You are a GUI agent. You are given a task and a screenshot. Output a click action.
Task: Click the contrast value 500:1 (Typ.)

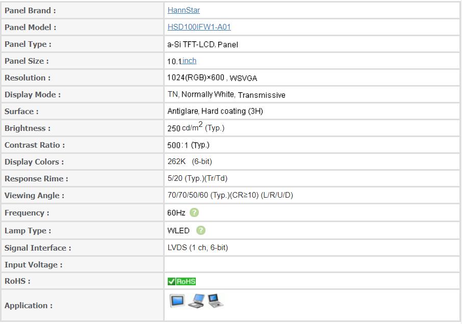click(x=188, y=145)
